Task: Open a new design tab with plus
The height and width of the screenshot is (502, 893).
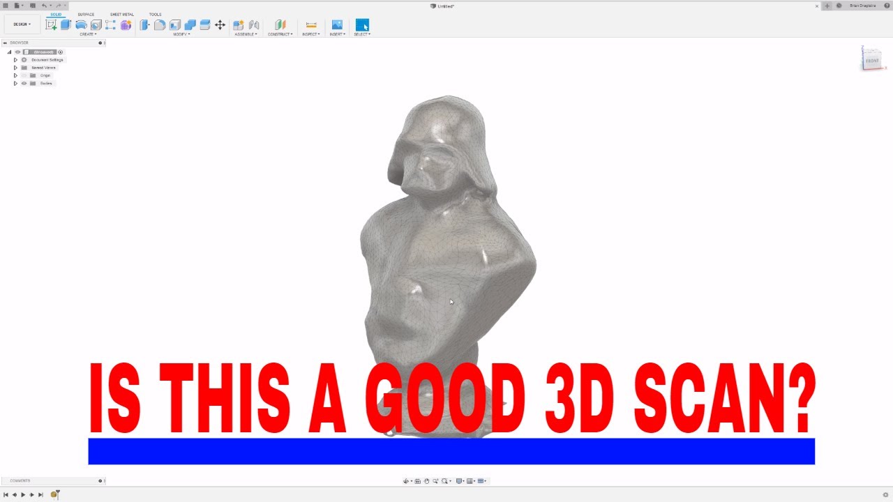Action: [x=827, y=6]
